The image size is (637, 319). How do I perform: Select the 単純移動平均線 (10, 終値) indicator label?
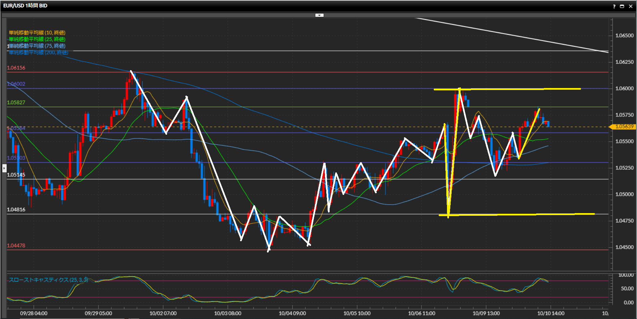[37, 32]
